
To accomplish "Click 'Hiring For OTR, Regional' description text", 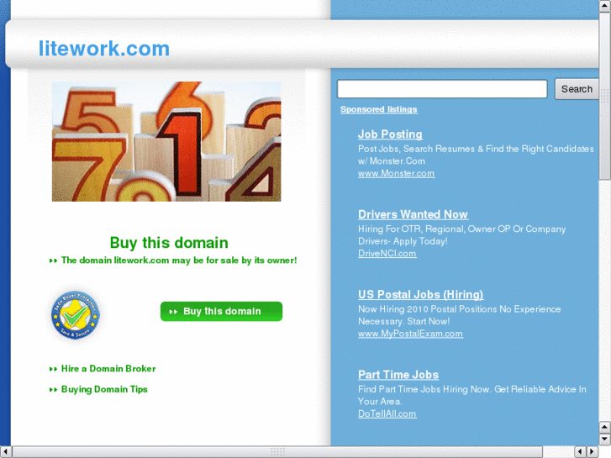I will pos(461,235).
